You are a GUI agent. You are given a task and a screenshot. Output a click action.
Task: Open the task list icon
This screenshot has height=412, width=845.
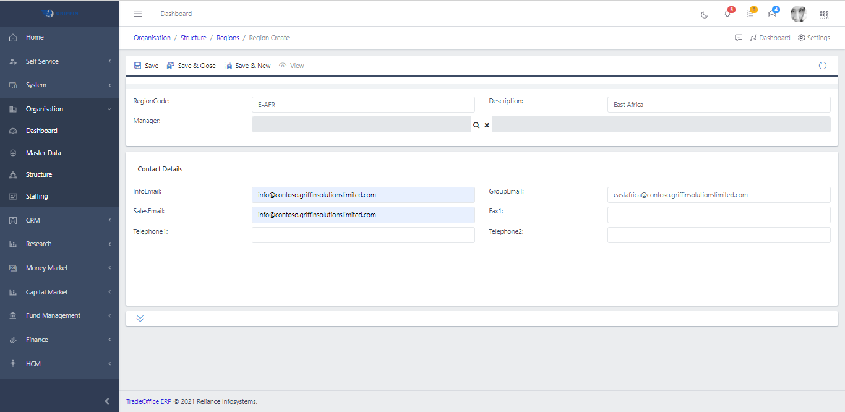750,14
